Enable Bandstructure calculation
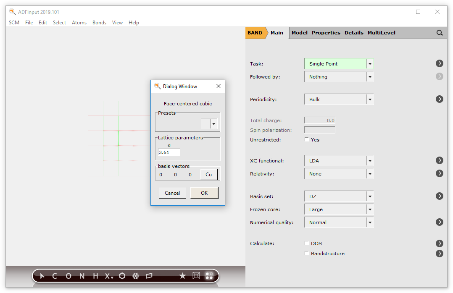 point(307,253)
